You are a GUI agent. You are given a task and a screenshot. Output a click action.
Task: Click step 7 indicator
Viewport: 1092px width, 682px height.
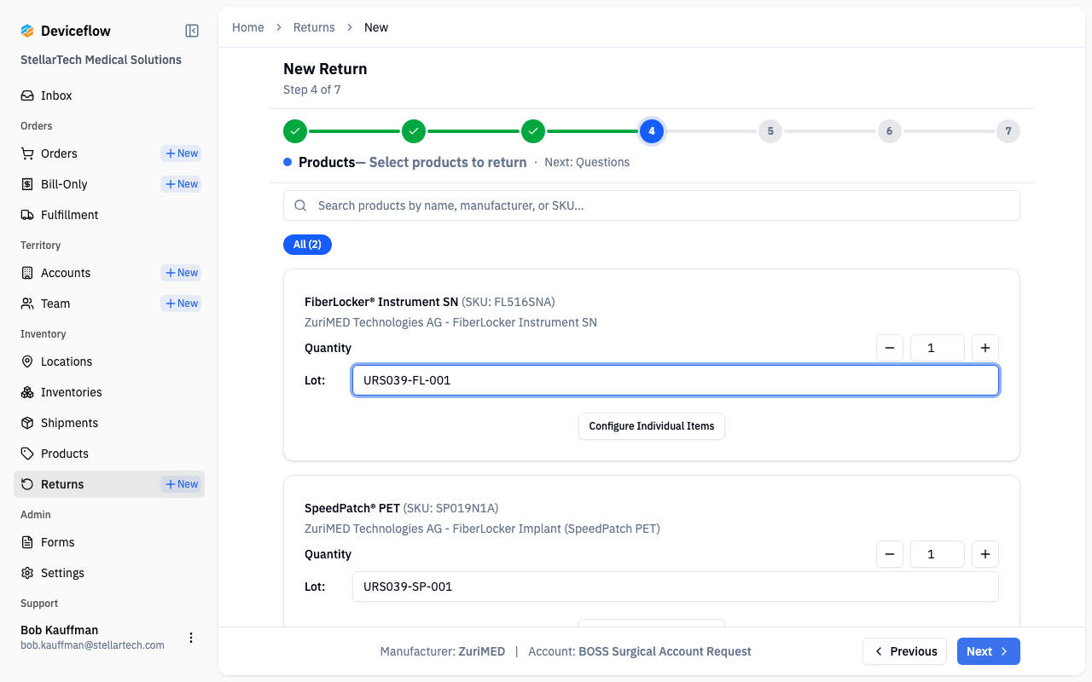tap(1008, 131)
